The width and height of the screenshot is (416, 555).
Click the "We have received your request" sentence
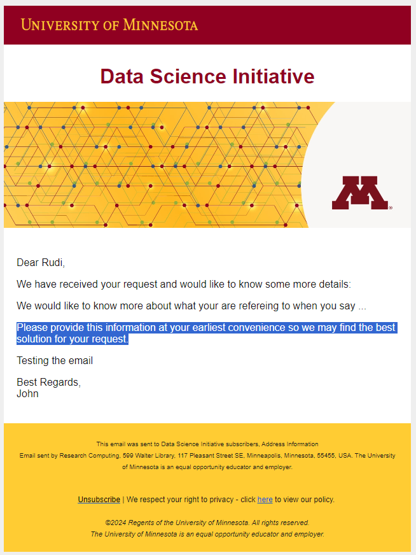click(183, 284)
